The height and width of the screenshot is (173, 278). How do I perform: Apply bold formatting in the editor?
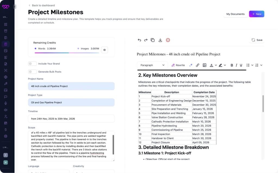(232, 65)
